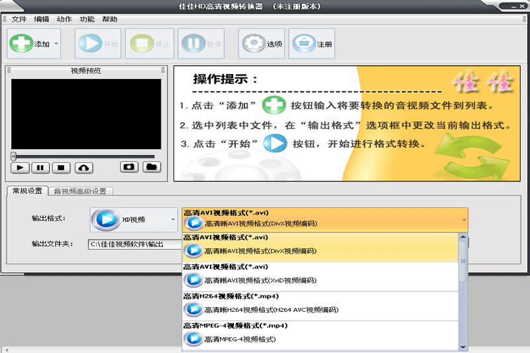This screenshot has height=353, width=530.
Task: Pause the video preview
Action: [x=40, y=168]
